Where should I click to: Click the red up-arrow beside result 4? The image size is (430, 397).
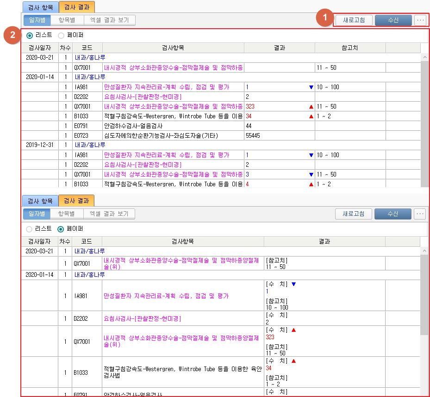311,184
